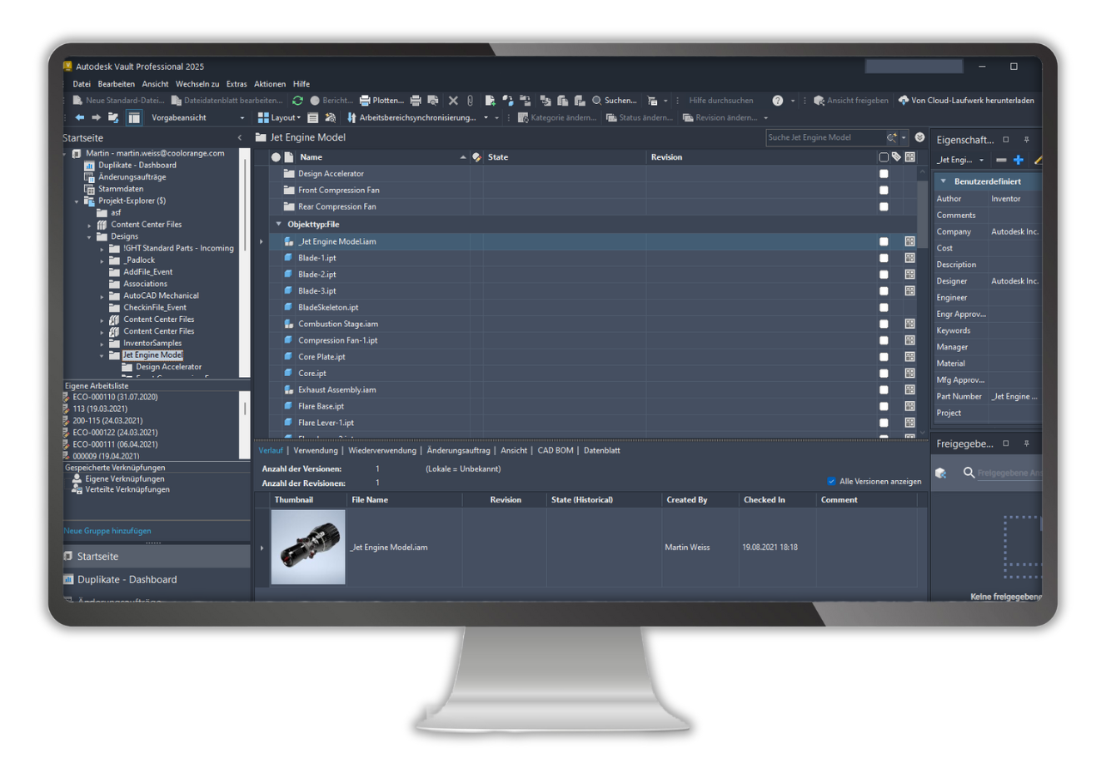Tick the checkbox for Blade-1.ipt
Viewport: 1111px width, 768px height.
click(x=884, y=258)
